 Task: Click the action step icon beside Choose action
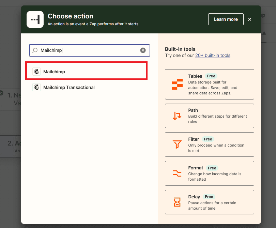click(35, 19)
